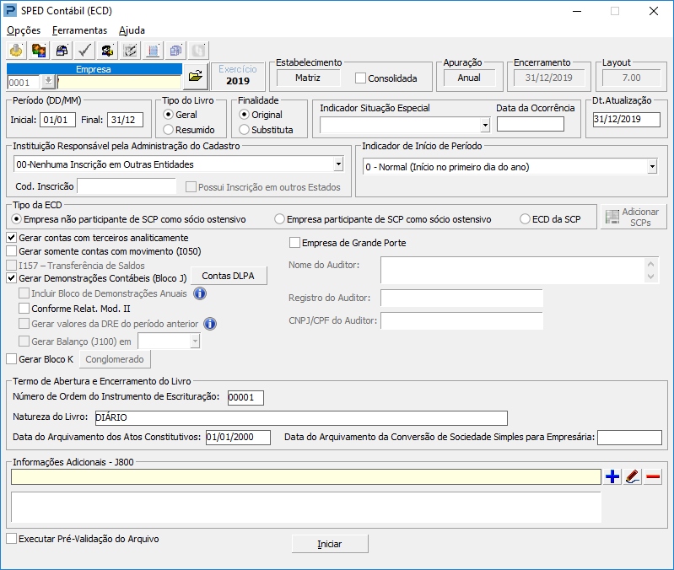Click the Dt.Atualização date field
Viewport: 674px width, 570px height.
point(626,120)
